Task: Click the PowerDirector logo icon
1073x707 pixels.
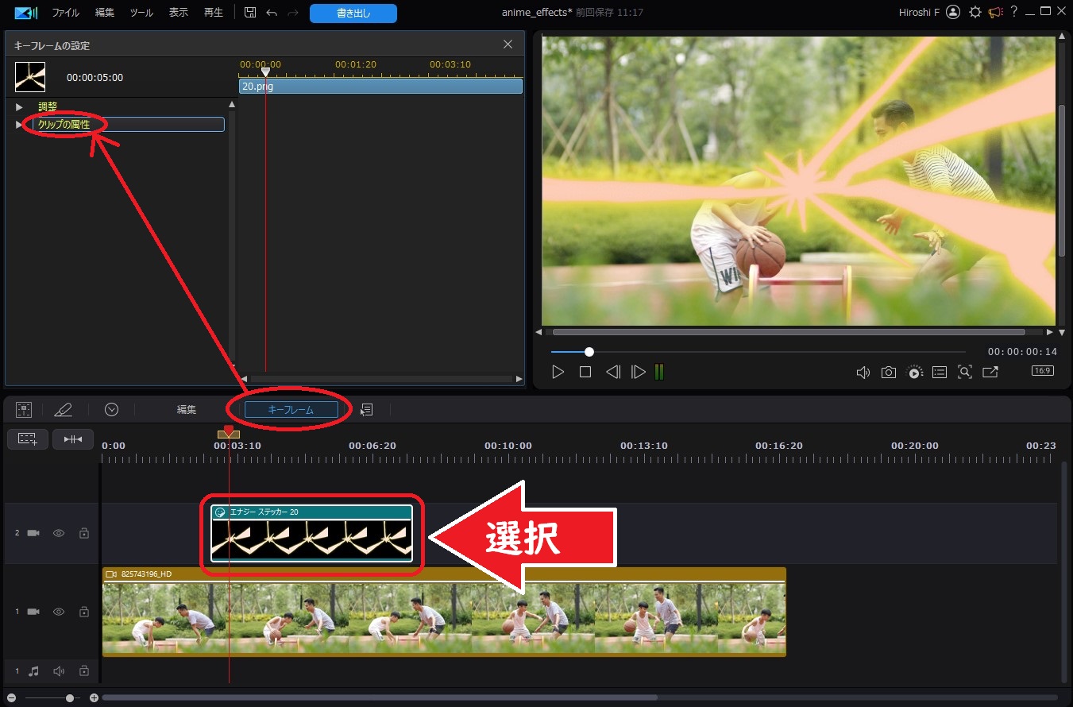Action: coord(26,13)
